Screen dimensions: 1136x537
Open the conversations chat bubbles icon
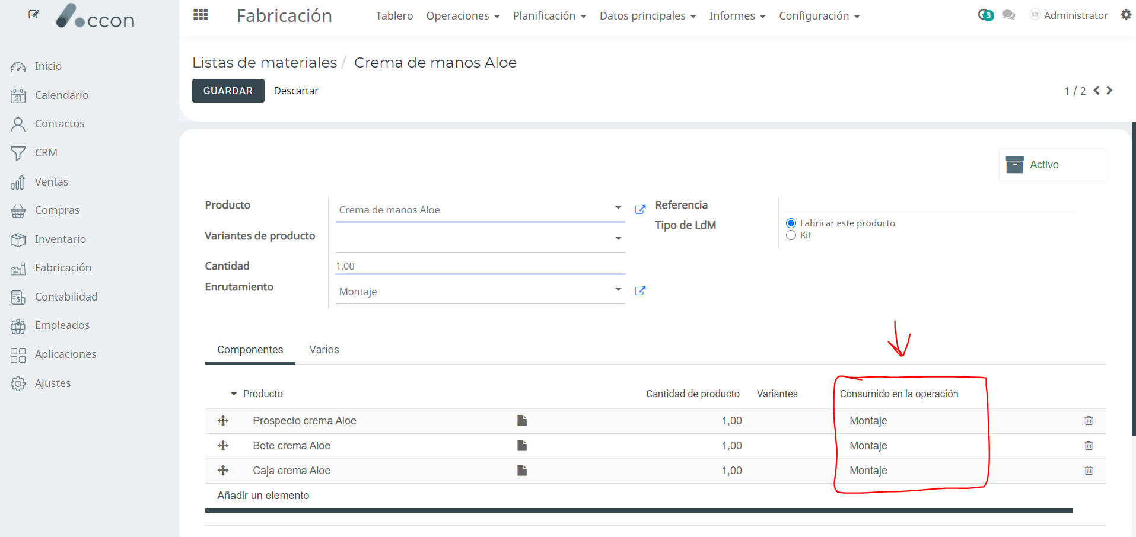point(1008,15)
